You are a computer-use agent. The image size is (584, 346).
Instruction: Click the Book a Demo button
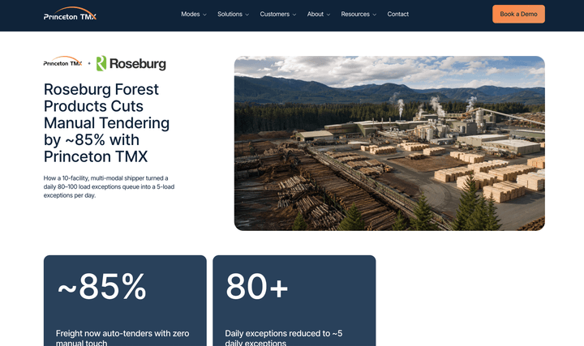coord(518,14)
